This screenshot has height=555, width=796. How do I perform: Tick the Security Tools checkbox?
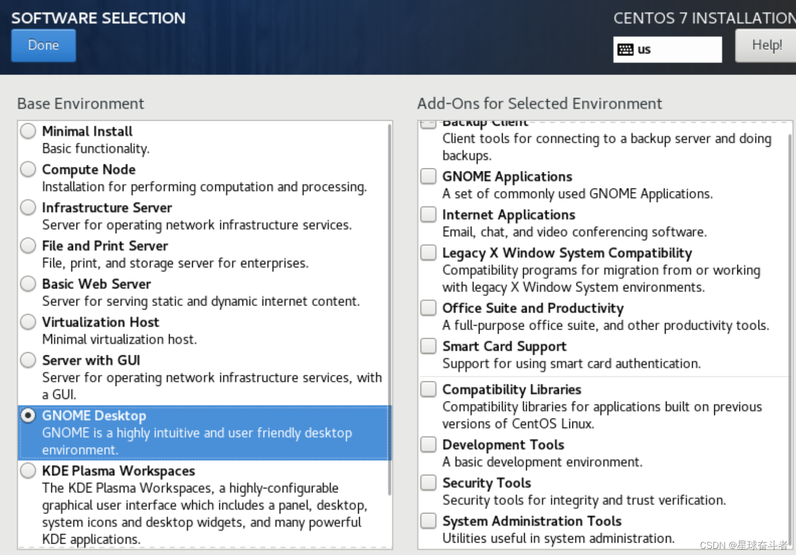tap(428, 483)
